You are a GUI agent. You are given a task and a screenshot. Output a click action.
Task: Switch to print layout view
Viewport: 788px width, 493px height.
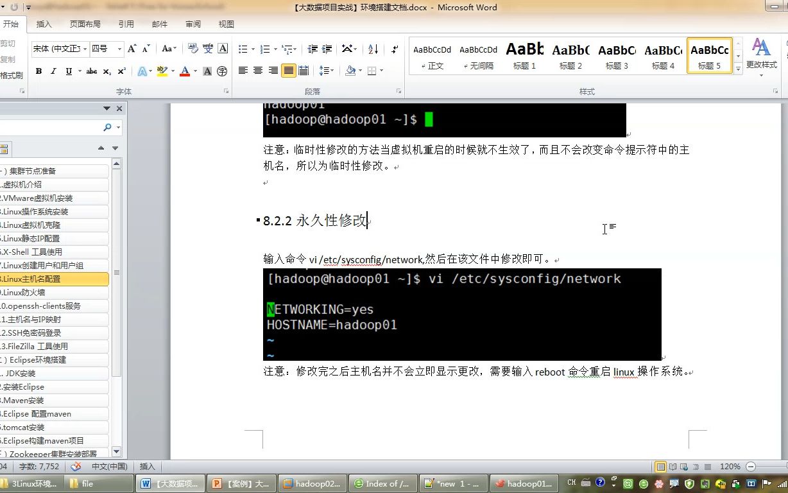pos(660,467)
